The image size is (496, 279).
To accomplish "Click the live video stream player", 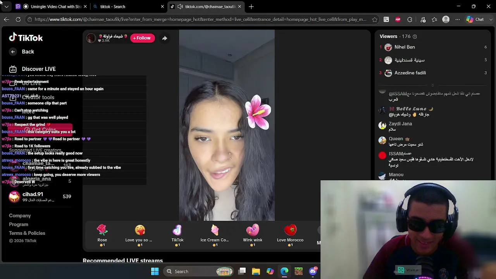I will coord(227,125).
